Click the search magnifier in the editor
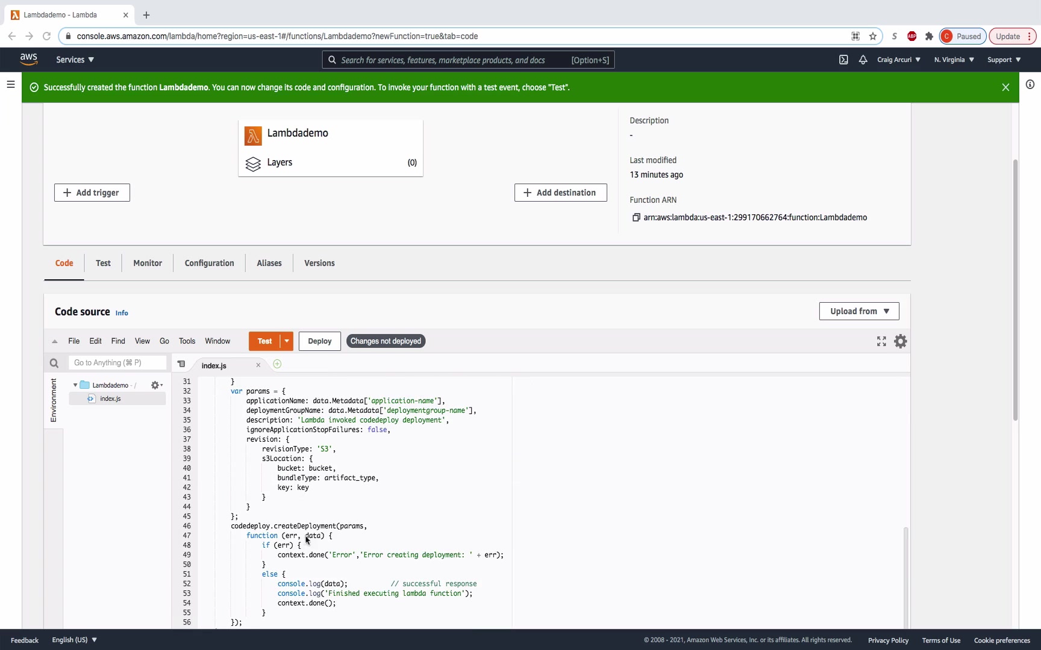1041x650 pixels. click(54, 363)
